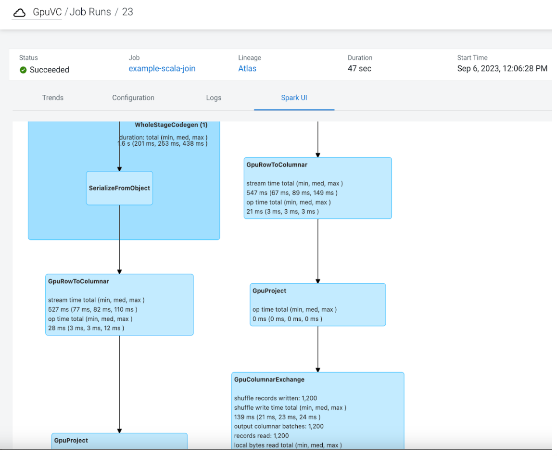Click the green Succeeded status checkmark icon
The height and width of the screenshot is (456, 557).
23,70
